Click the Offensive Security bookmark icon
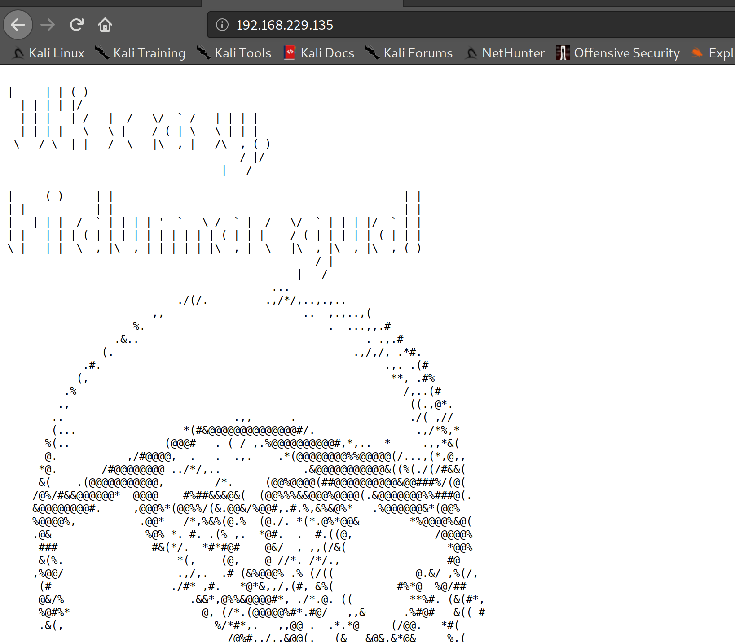 [x=563, y=53]
